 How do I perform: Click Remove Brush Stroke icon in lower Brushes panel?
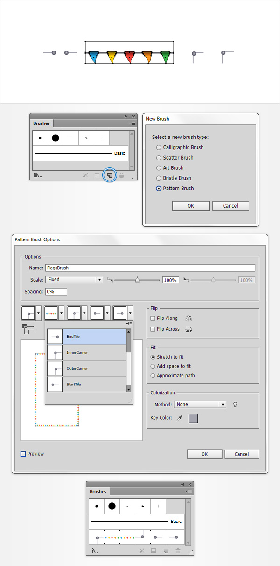(x=141, y=551)
